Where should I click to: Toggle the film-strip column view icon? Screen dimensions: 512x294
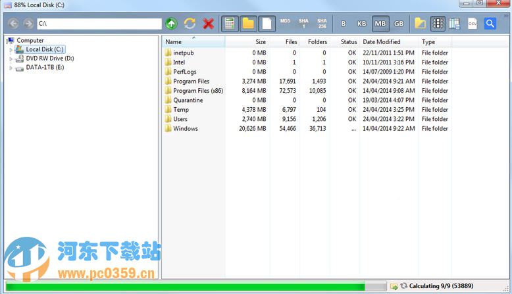(x=438, y=24)
